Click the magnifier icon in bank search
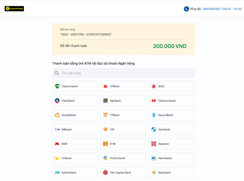This screenshot has width=244, height=181. (57, 73)
